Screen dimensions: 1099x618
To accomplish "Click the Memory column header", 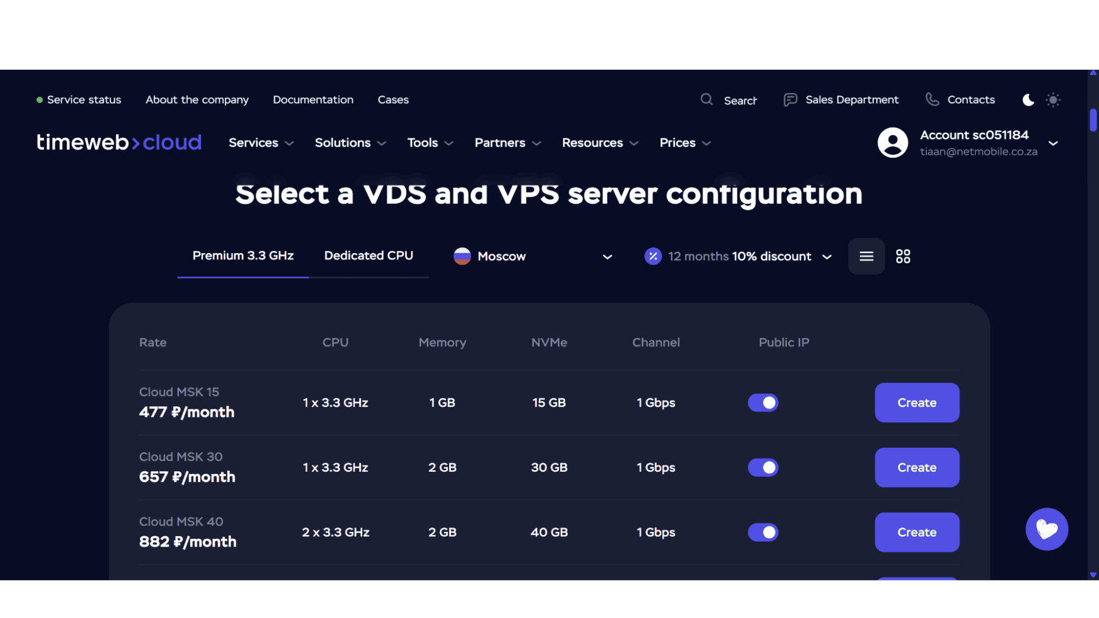I will tap(442, 342).
